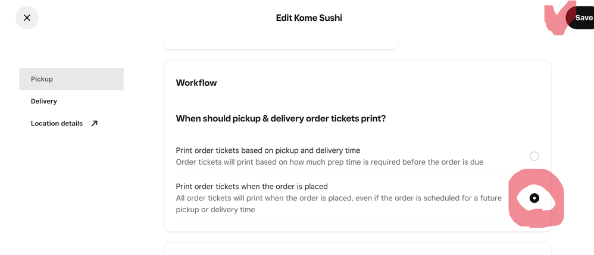Click the Edit Kome Sushi title
The height and width of the screenshot is (255, 594).
[309, 18]
